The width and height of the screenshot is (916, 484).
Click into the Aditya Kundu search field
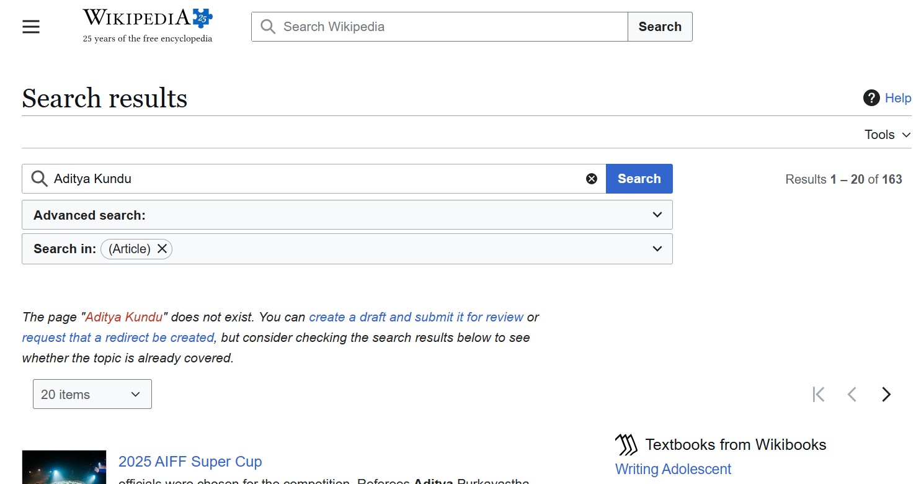[314, 179]
